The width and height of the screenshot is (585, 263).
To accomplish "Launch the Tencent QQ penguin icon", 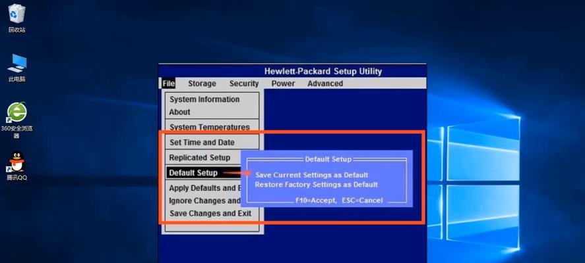I will coord(16,166).
